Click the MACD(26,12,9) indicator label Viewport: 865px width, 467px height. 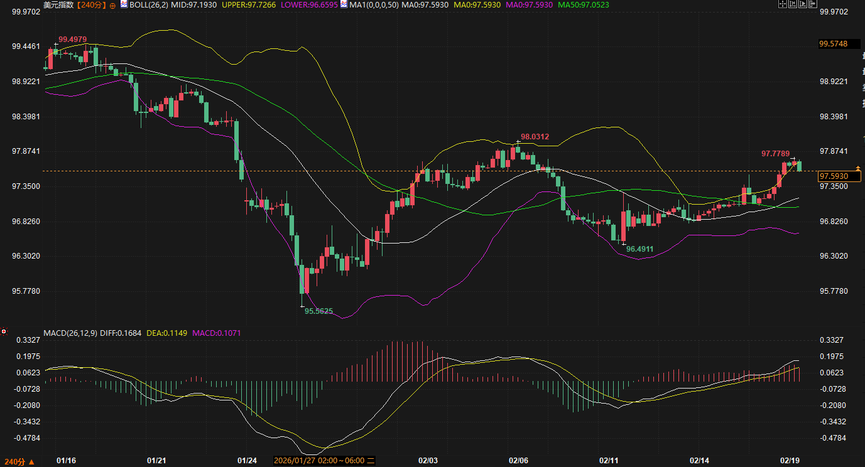70,332
